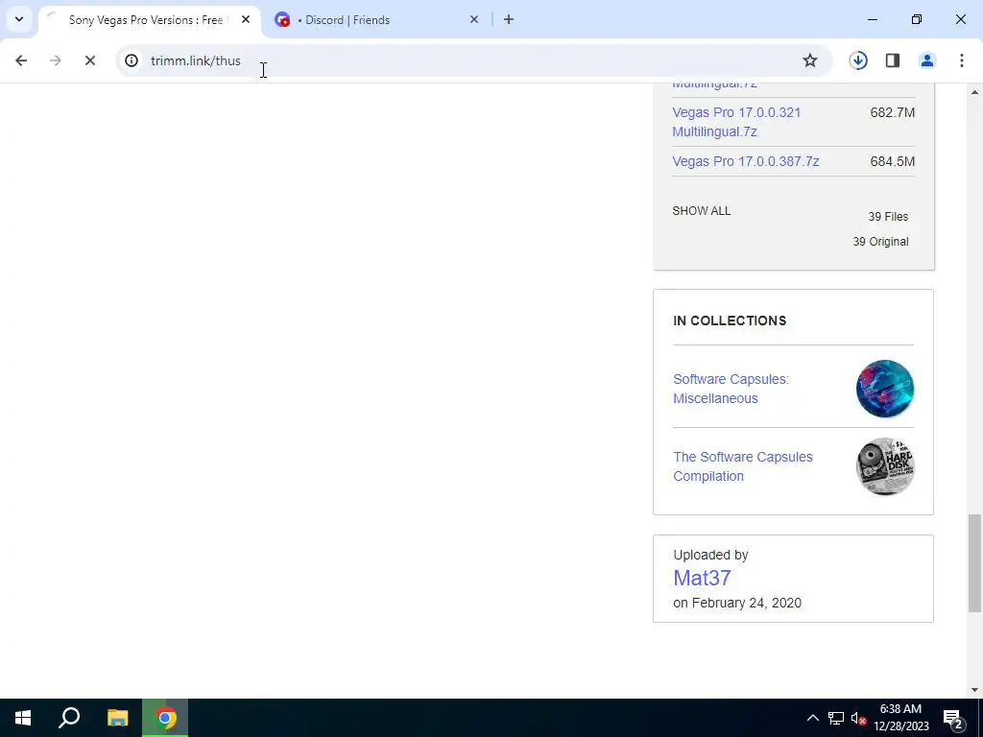Viewport: 983px width, 737px height.
Task: Open uploader Mat37 profile
Action: coord(702,578)
